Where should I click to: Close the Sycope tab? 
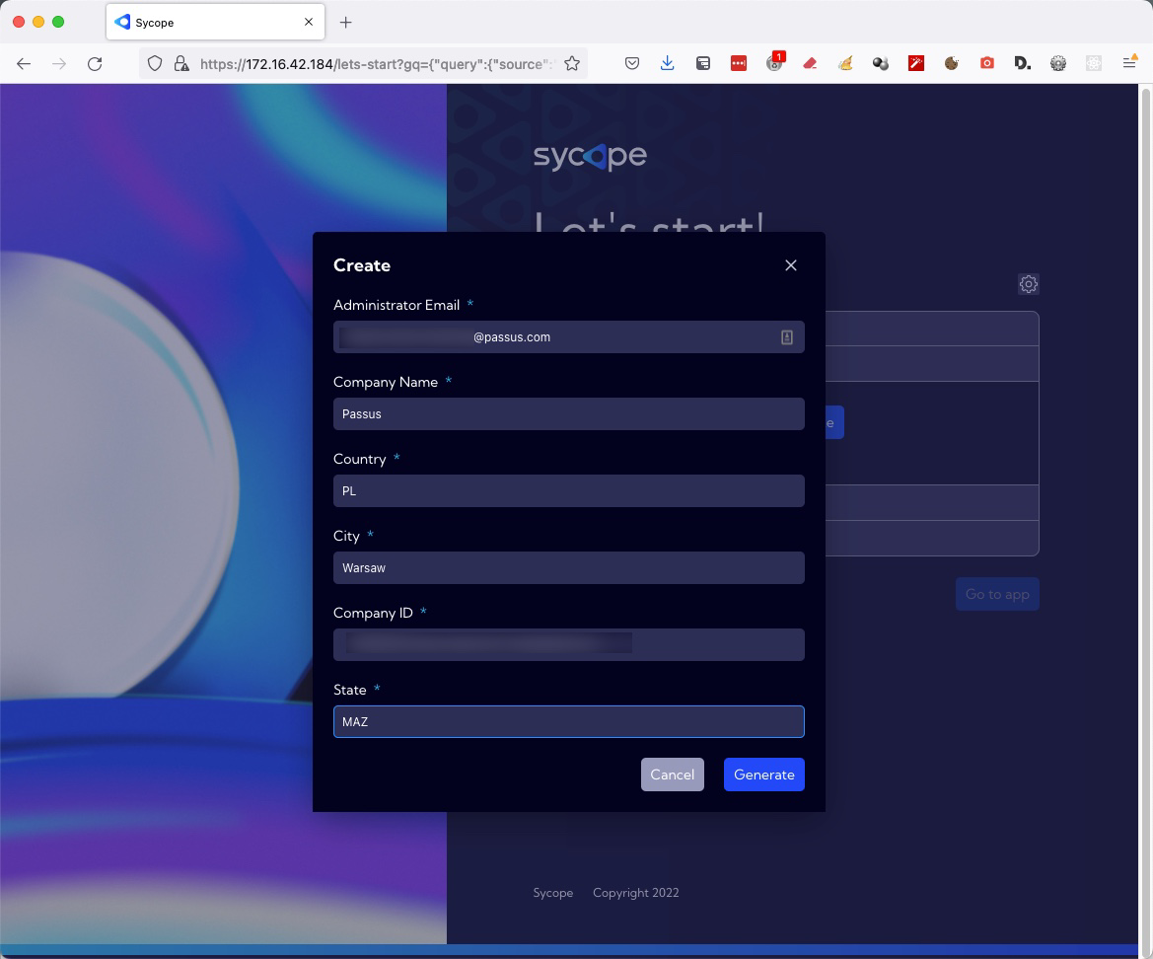click(309, 22)
